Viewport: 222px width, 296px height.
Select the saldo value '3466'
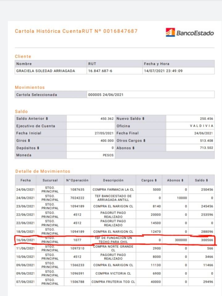click(209, 257)
